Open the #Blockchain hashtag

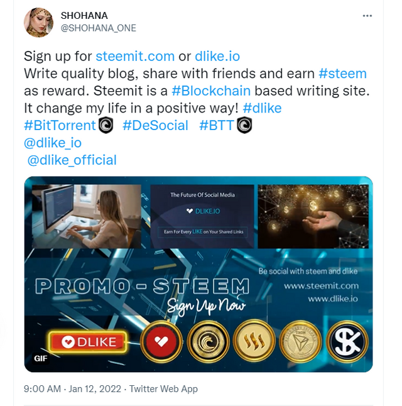click(x=211, y=91)
